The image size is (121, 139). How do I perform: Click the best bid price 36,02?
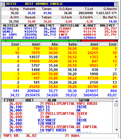(x=53, y=49)
